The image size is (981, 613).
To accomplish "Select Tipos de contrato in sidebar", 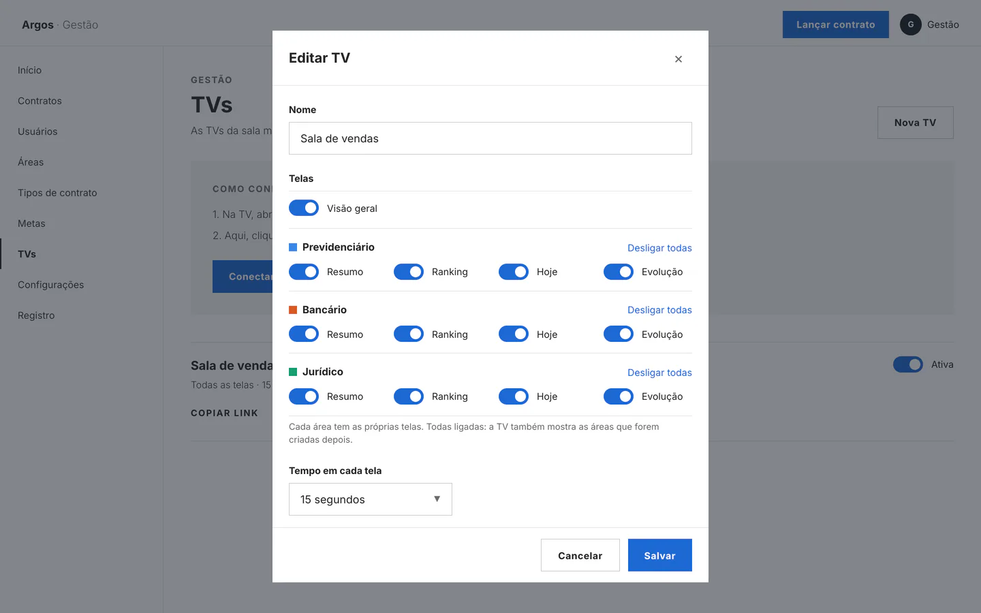I will click(57, 193).
